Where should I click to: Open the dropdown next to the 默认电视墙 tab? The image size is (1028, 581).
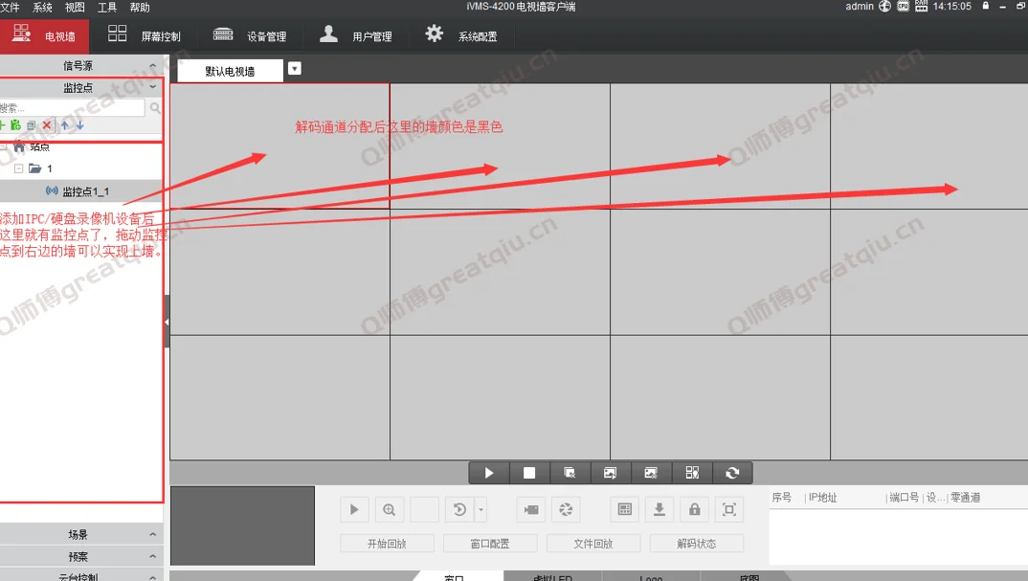pos(295,69)
